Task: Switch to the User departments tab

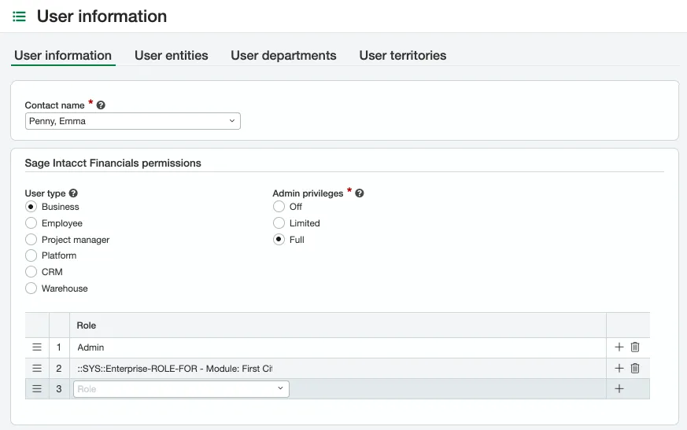Action: (283, 56)
